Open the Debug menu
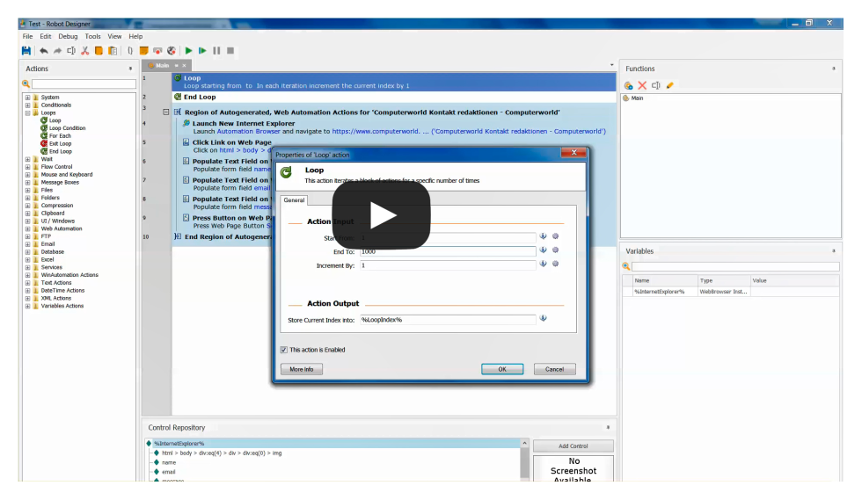 pos(69,36)
